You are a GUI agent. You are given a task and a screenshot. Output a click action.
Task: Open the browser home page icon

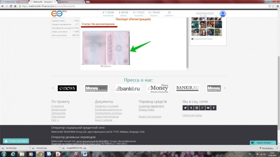15,6
